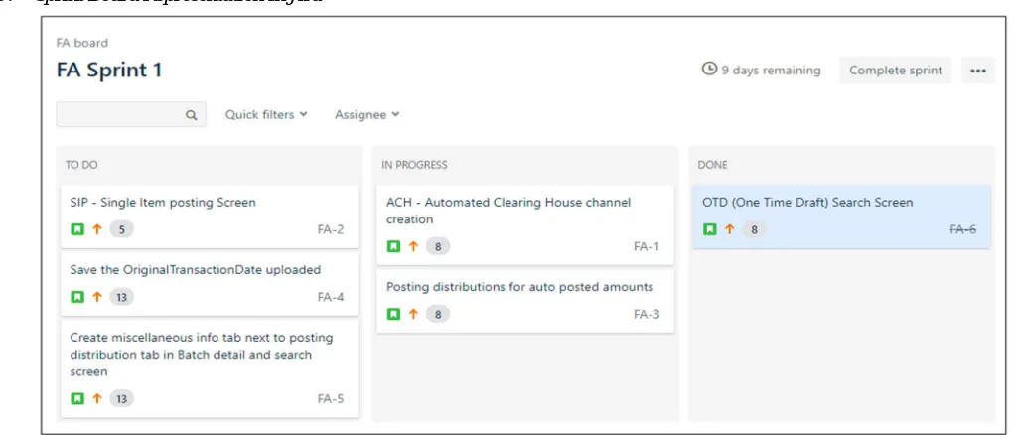Click the story type icon on FA-2 card
The height and width of the screenshot is (435, 1013).
77,228
